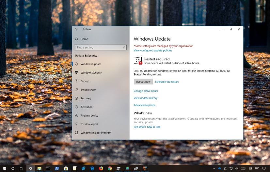Open Cortana search circle on taskbar
This screenshot has width=270, height=172.
[13, 168]
